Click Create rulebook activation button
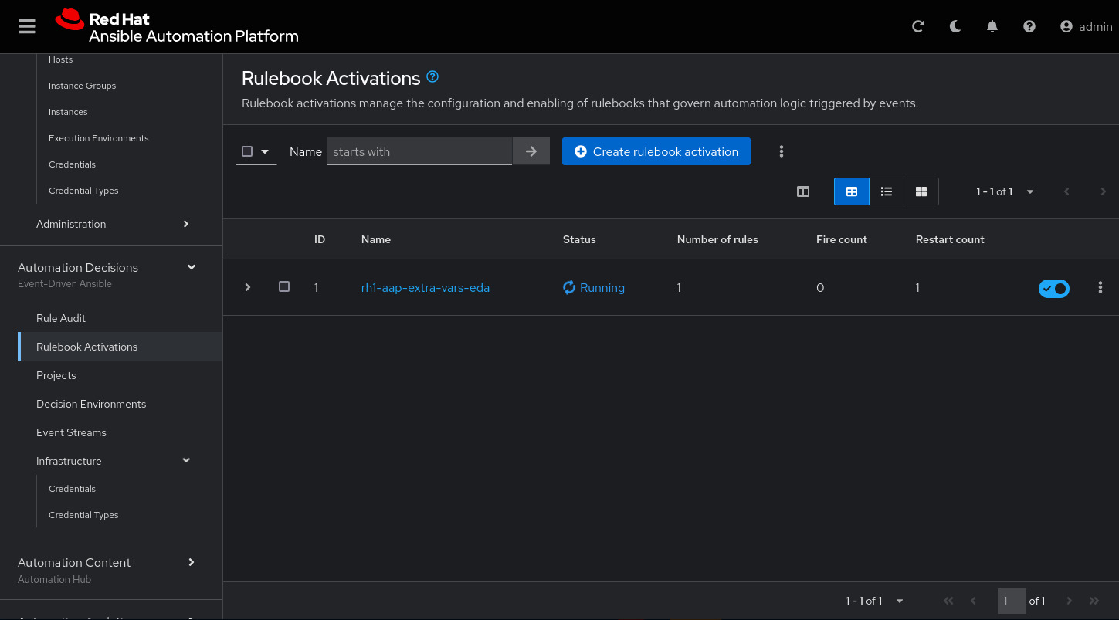The width and height of the screenshot is (1119, 620). click(x=656, y=151)
